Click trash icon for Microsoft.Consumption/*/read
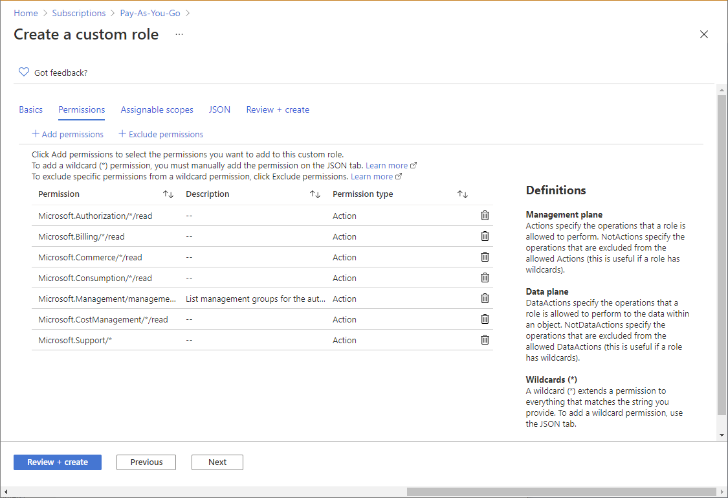Screen dimensions: 728x498 pyautogui.click(x=485, y=278)
